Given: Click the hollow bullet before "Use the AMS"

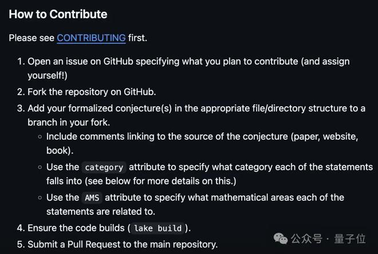Looking at the screenshot, I should point(40,197).
